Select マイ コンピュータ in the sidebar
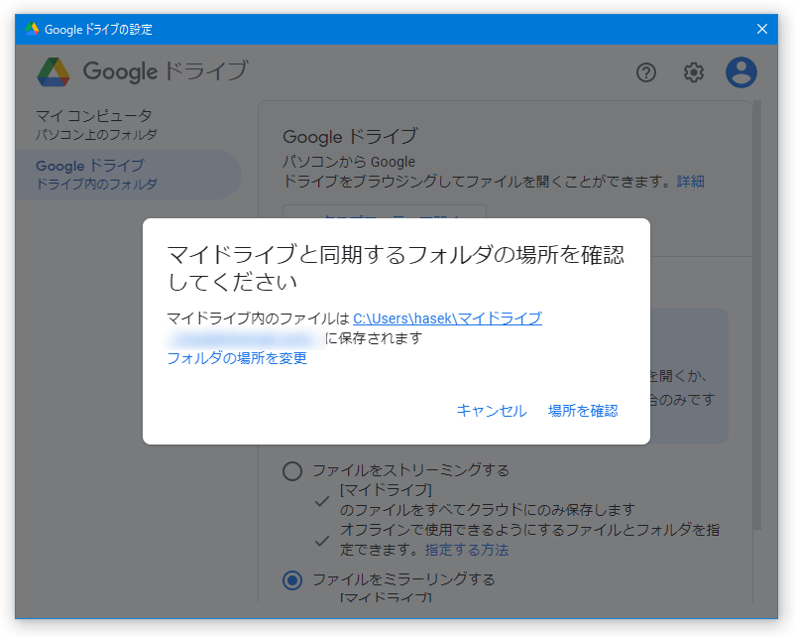 coord(96,124)
